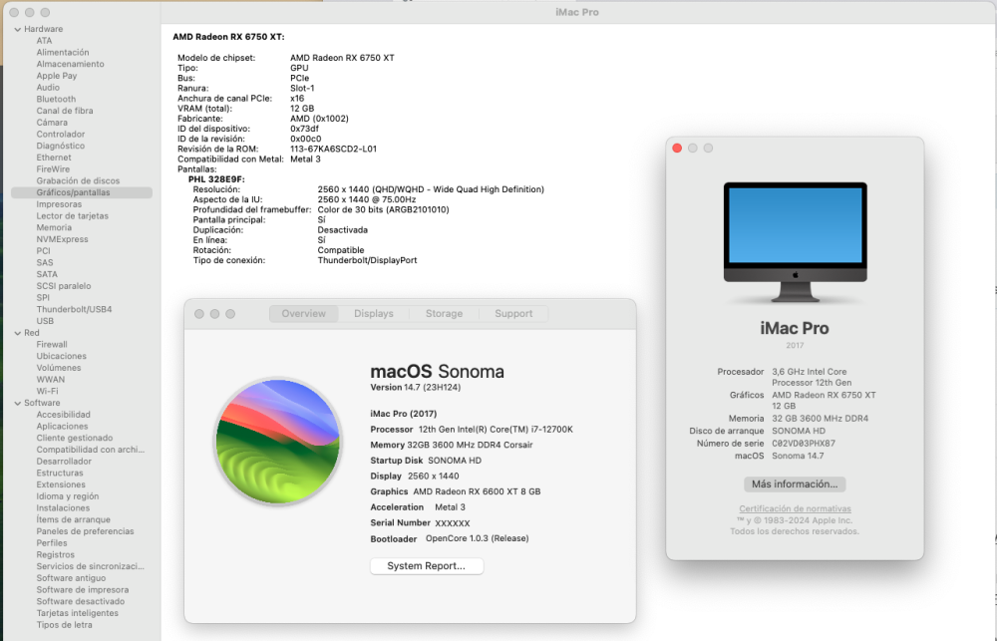Image resolution: width=997 pixels, height=641 pixels.
Task: Select Aplicaciones under Software
Action: click(62, 426)
